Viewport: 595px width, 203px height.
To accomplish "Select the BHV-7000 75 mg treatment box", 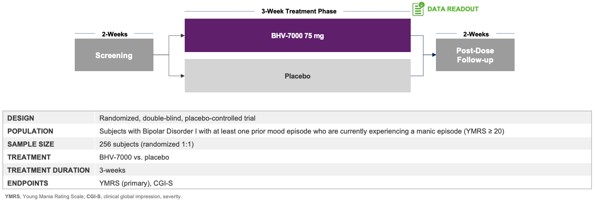I will (x=297, y=36).
